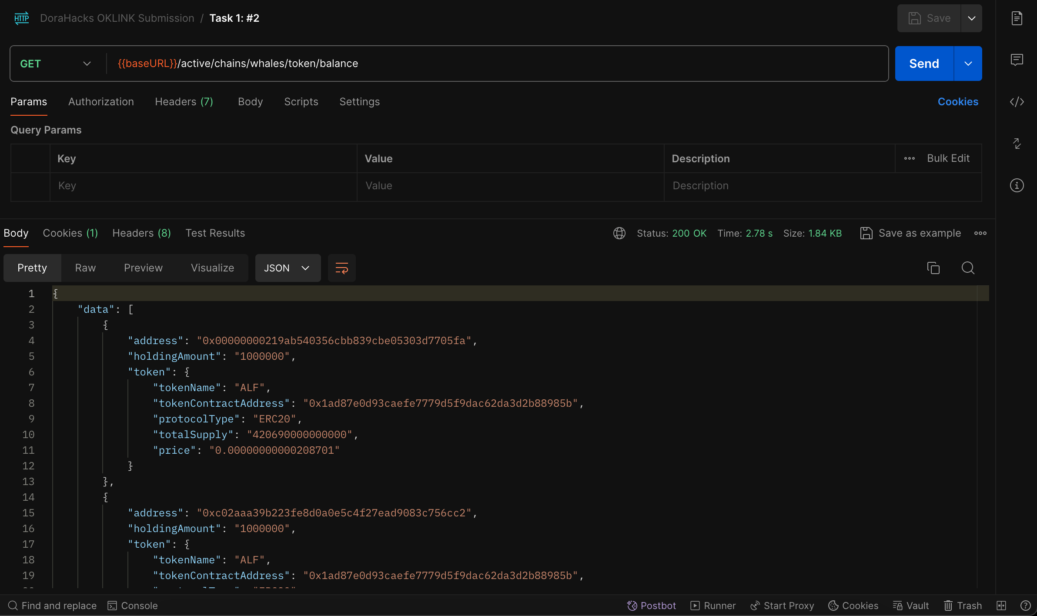1037x616 pixels.
Task: Search the response with magnifier icon
Action: (x=968, y=268)
